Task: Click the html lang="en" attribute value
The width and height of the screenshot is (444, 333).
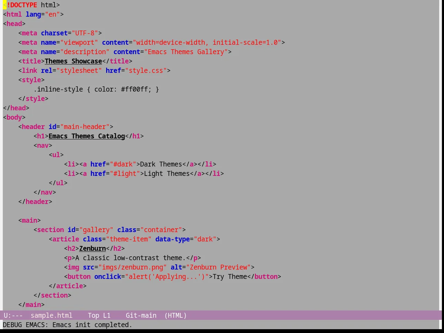Action: 52,14
